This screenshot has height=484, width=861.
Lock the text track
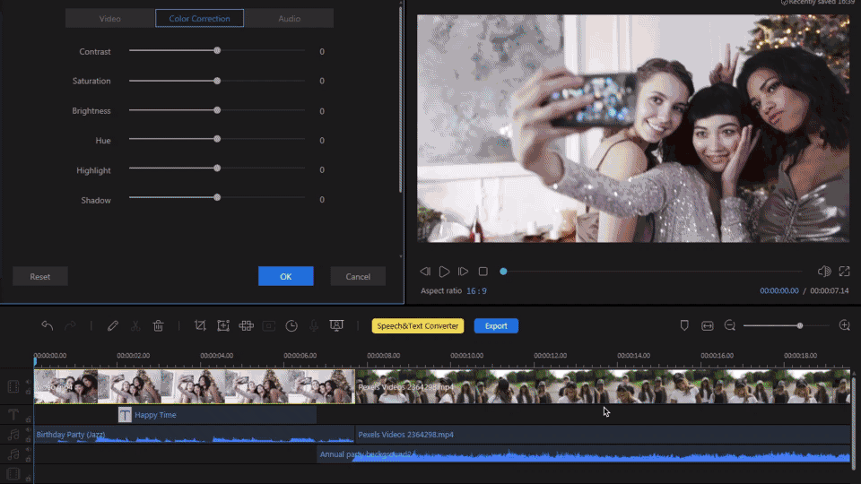coord(29,419)
